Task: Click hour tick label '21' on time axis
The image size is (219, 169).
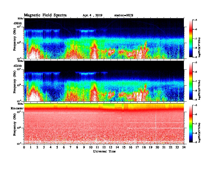Action: click(164, 147)
